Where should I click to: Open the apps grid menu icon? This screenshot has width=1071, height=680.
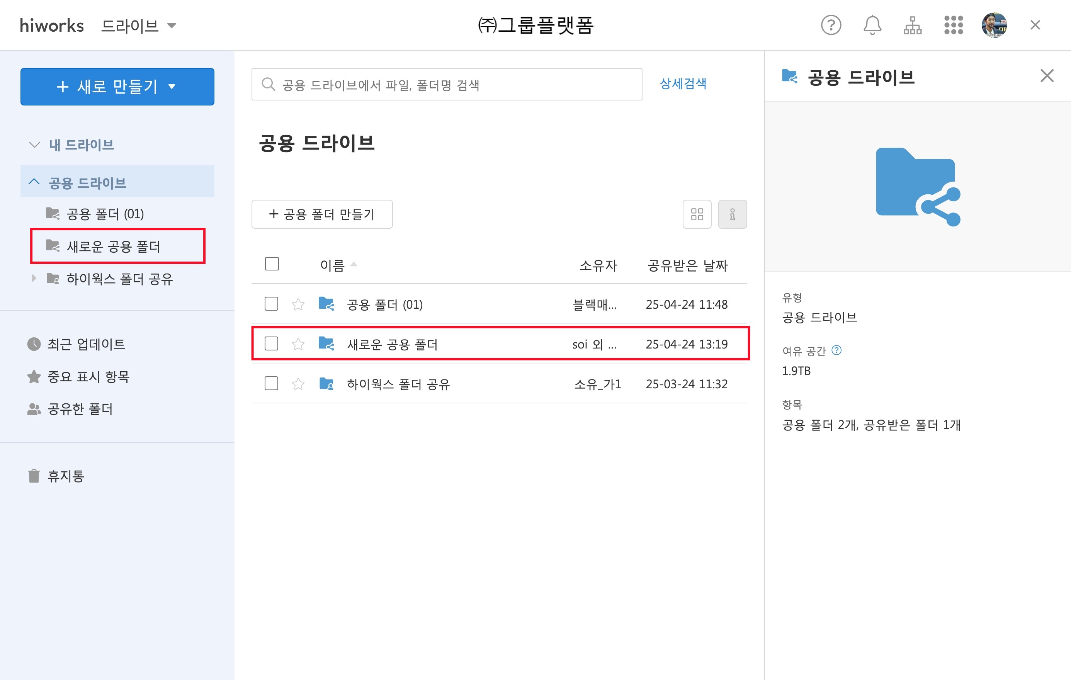pyautogui.click(x=953, y=25)
